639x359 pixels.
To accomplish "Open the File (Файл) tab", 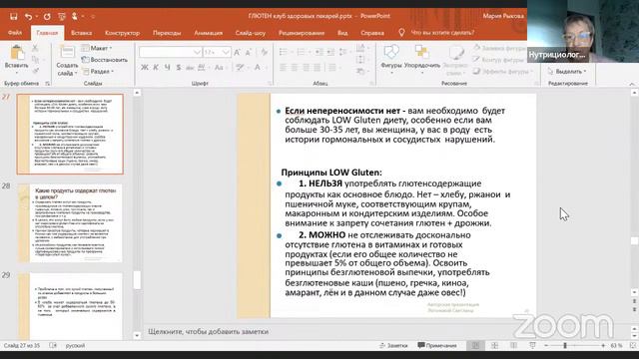I will point(15,33).
